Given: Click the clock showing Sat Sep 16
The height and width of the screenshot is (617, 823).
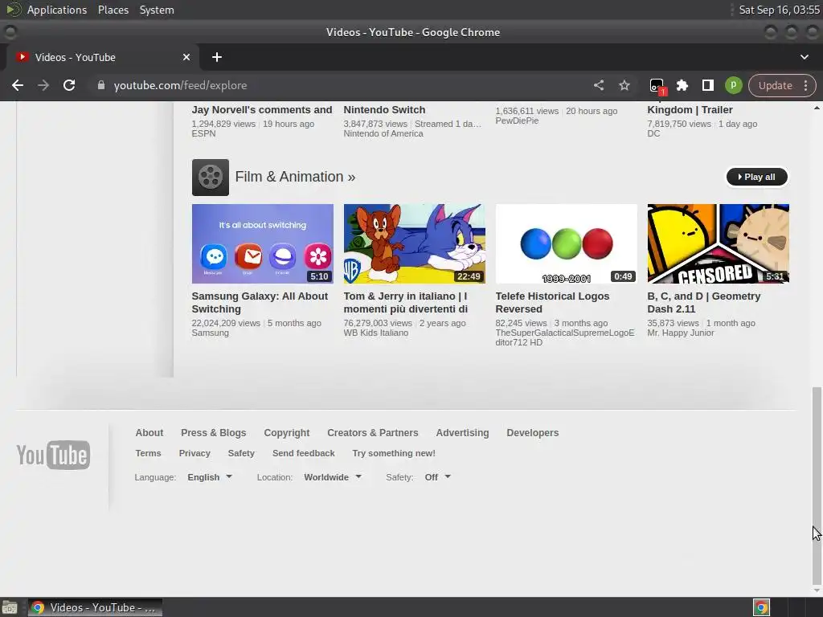Looking at the screenshot, I should pos(779,10).
